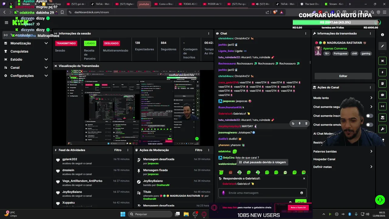Click the reply arrow icon on MAYDAY message
The image size is (389, 219).
[293, 123]
